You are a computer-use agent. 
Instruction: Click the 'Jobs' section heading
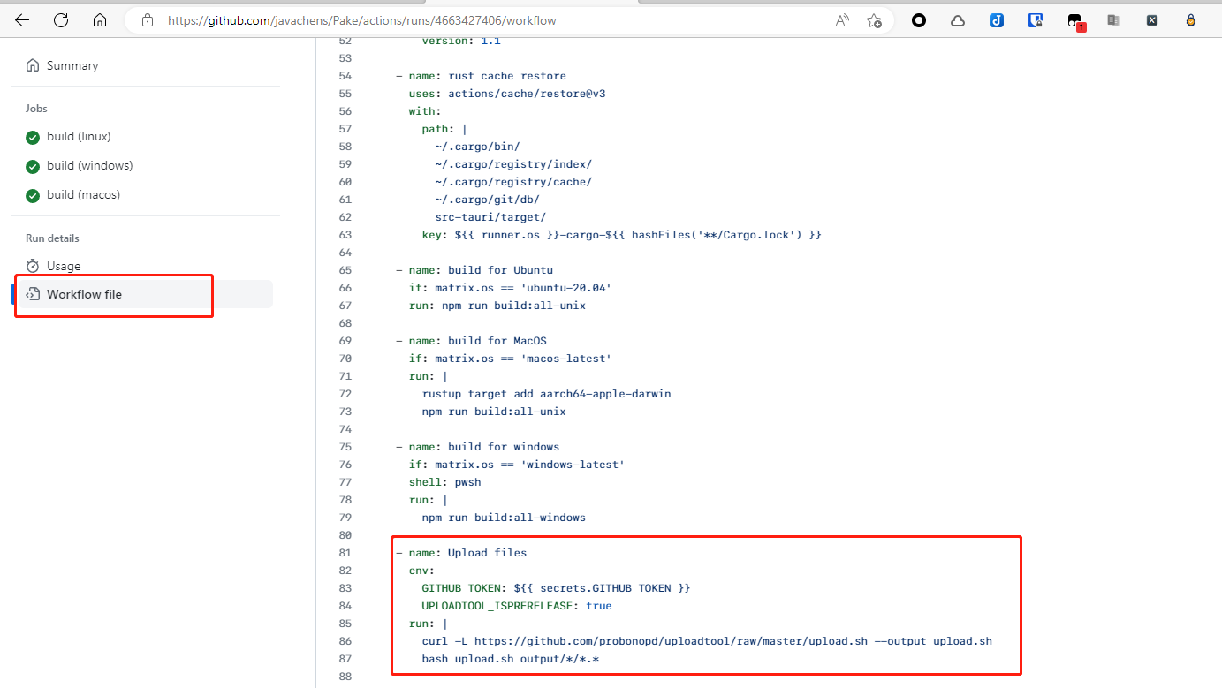click(x=36, y=109)
